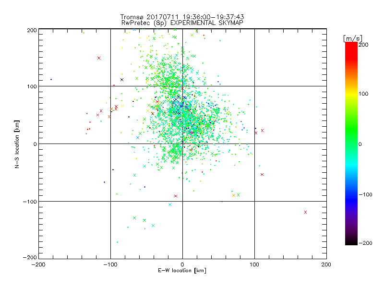Click the plot title 'Tromsø 20170711 19:36:00-19:37:43'
This screenshot has width=384, height=288.
coord(182,17)
